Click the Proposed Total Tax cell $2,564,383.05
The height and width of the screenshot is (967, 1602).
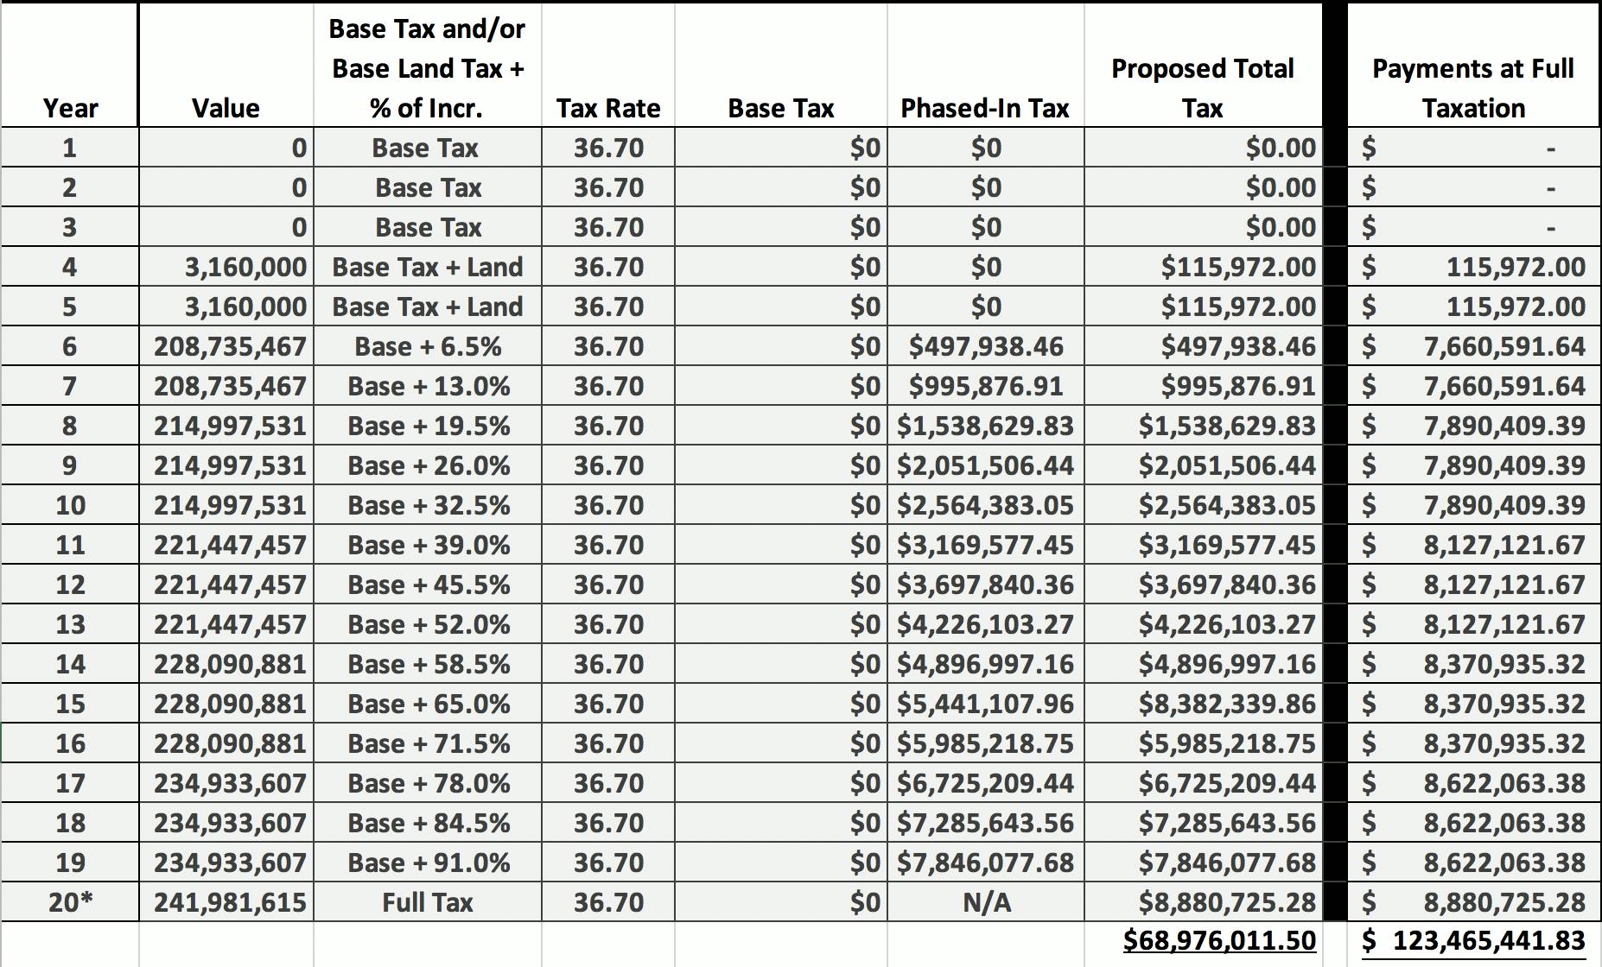point(1227,505)
